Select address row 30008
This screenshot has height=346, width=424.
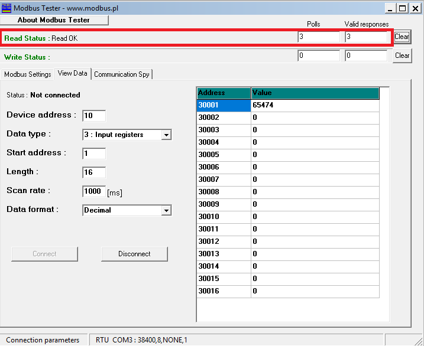224,192
